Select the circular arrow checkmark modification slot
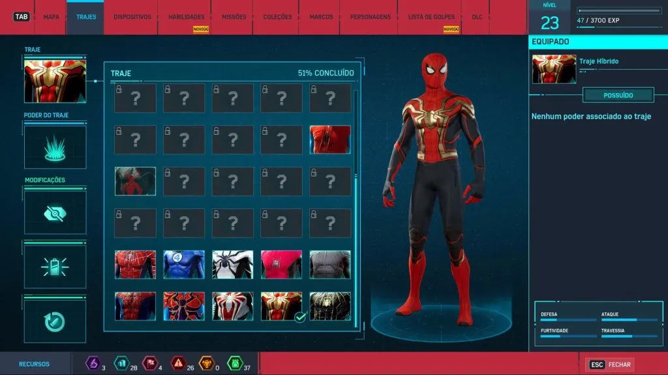Image resolution: width=668 pixels, height=375 pixels. click(x=55, y=322)
